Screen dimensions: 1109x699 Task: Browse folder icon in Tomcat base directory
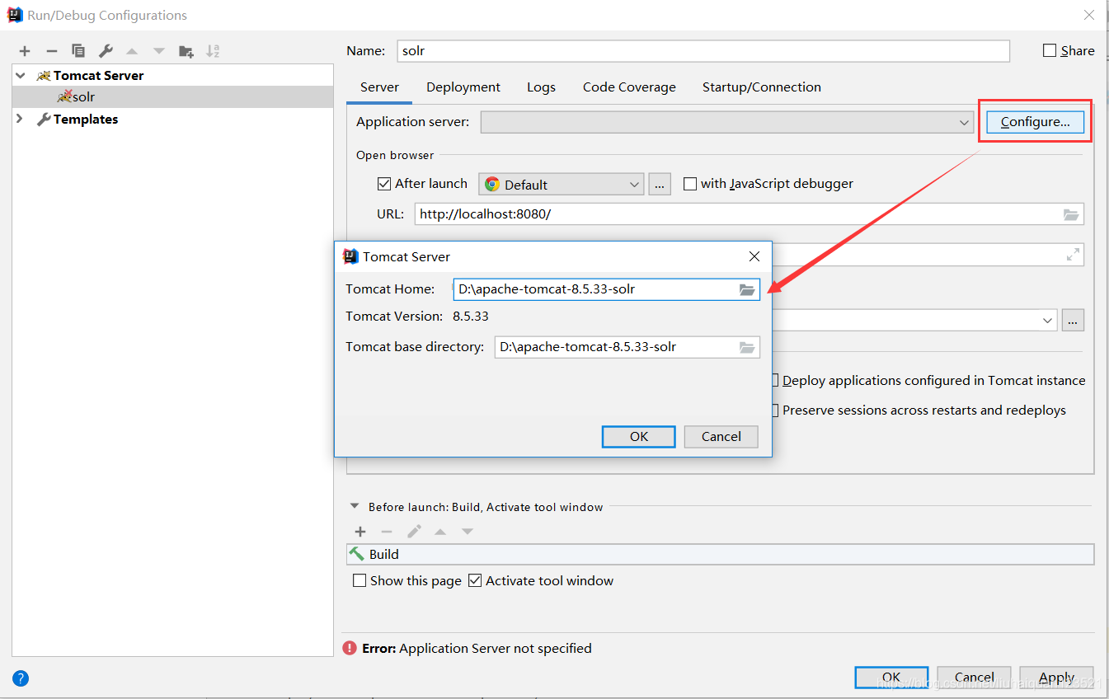747,347
